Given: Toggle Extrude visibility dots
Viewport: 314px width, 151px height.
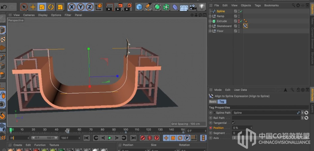Looking at the screenshot, I should [x=239, y=21].
